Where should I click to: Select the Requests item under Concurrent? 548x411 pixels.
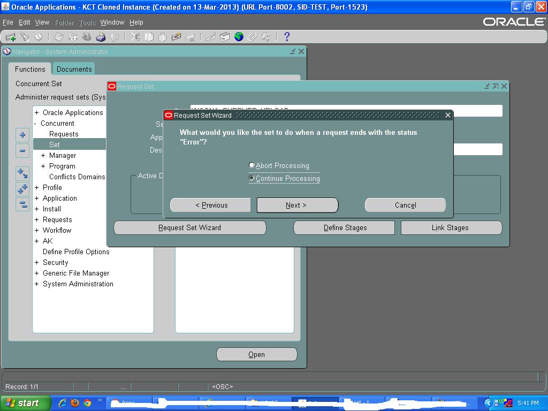coord(64,134)
